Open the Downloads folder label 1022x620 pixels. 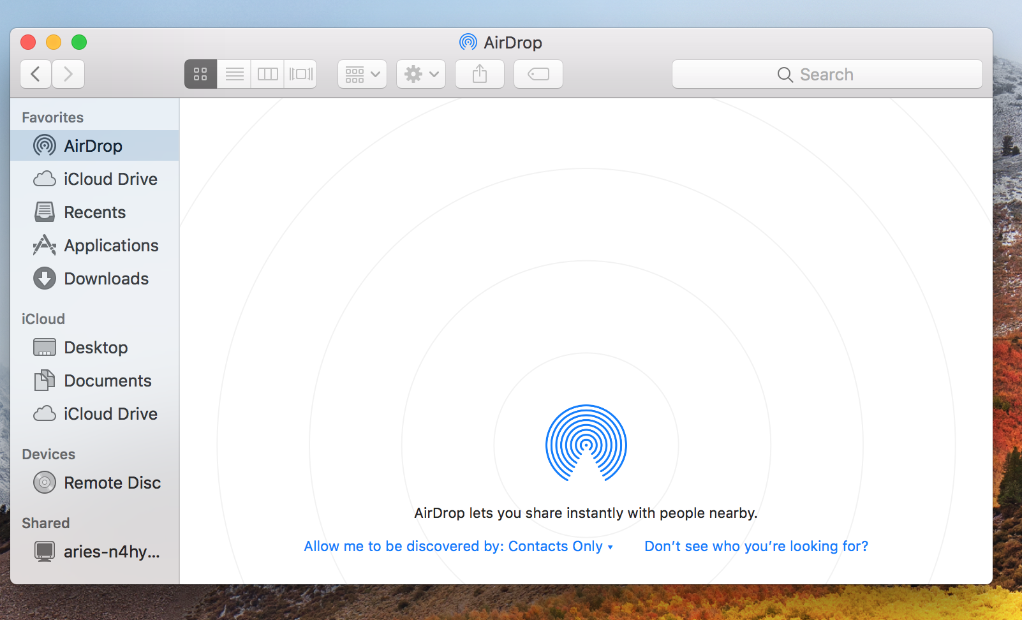(106, 279)
